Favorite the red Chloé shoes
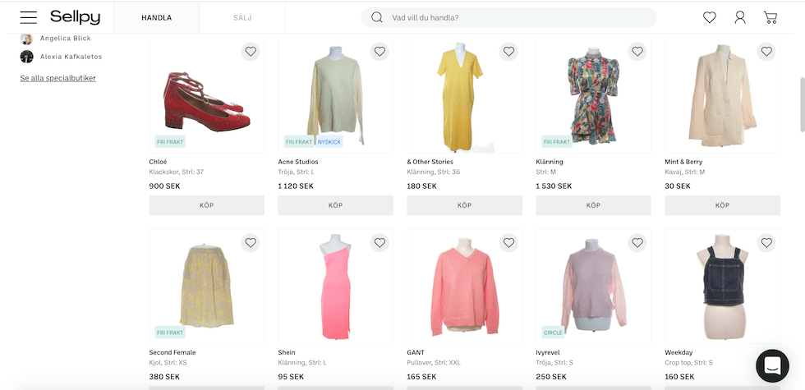This screenshot has height=390, width=805. pyautogui.click(x=251, y=52)
